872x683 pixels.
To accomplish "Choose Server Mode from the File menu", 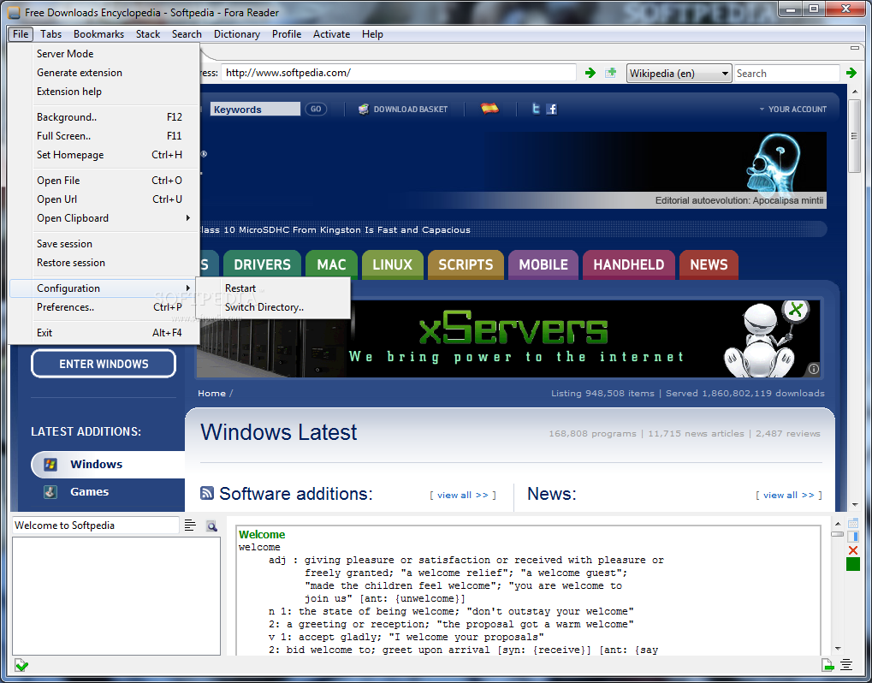I will tap(104, 53).
